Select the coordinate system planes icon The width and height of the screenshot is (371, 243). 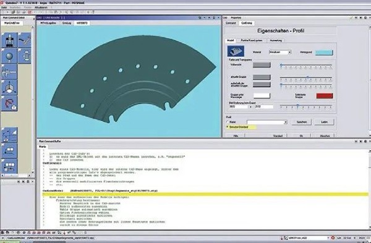(x=9, y=88)
